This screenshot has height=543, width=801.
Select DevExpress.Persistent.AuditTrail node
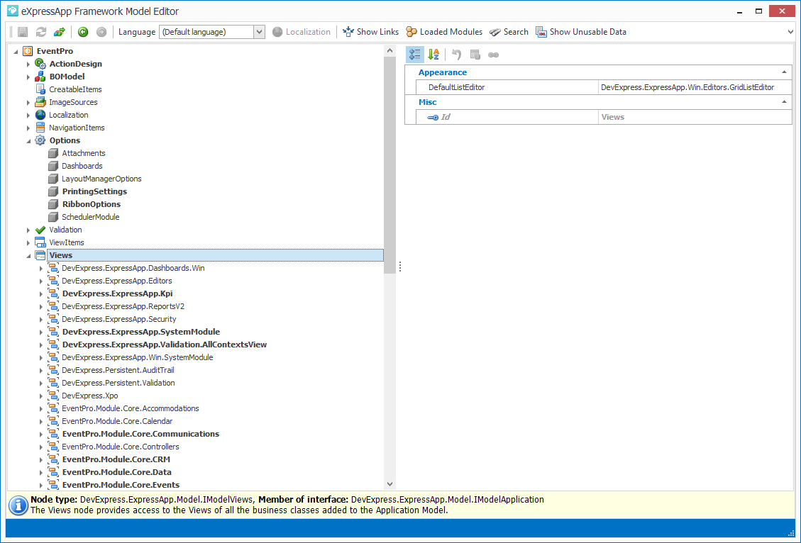point(118,370)
